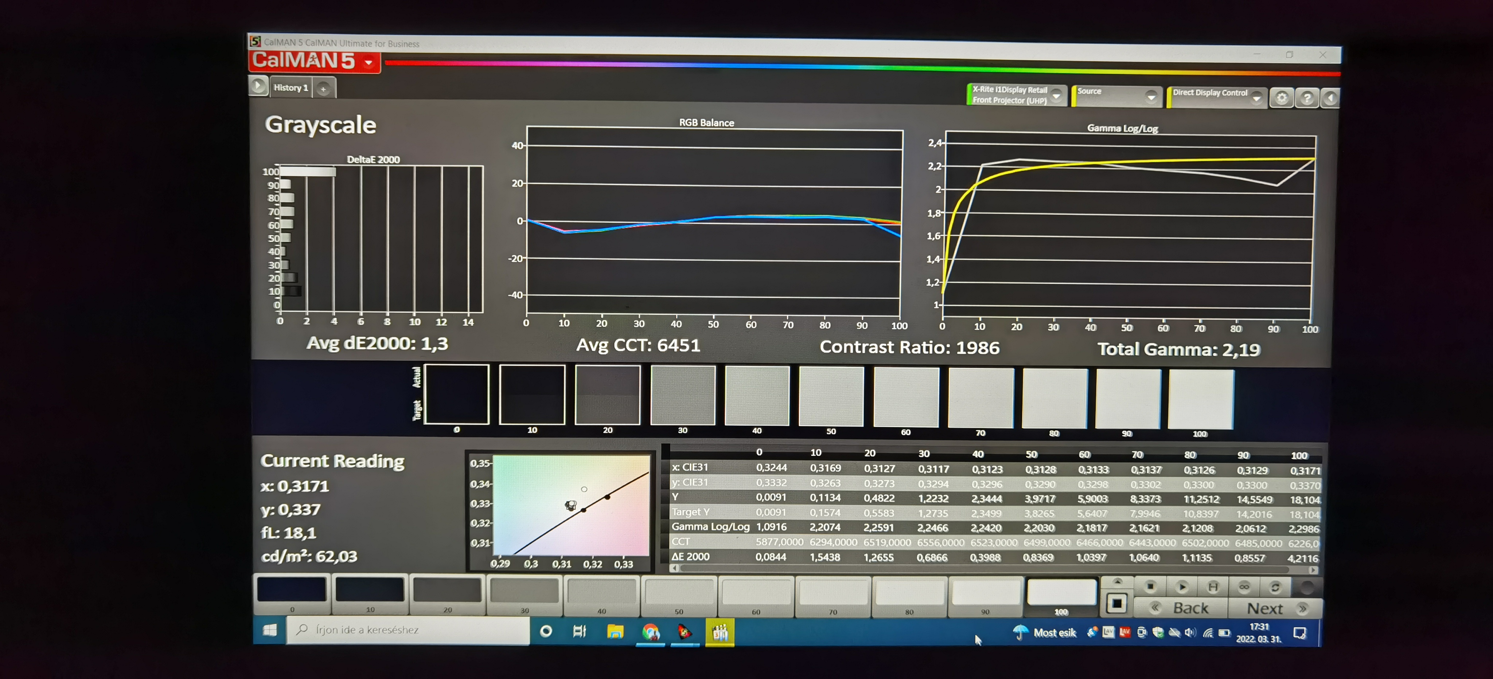The width and height of the screenshot is (1493, 679).
Task: Open the help question mark icon
Action: pos(1307,98)
